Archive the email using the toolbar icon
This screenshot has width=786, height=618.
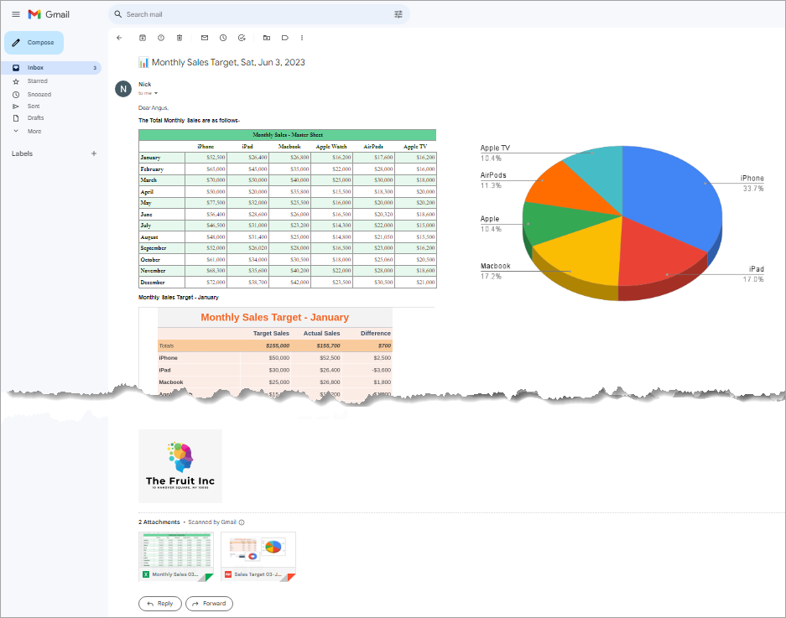point(141,38)
